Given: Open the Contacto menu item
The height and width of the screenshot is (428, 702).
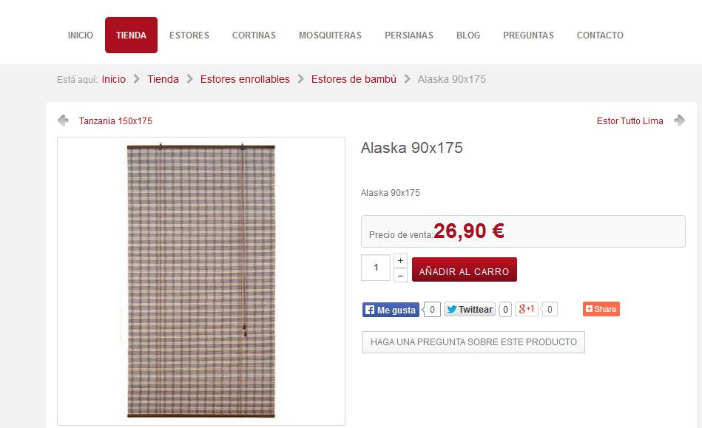Looking at the screenshot, I should pos(600,35).
